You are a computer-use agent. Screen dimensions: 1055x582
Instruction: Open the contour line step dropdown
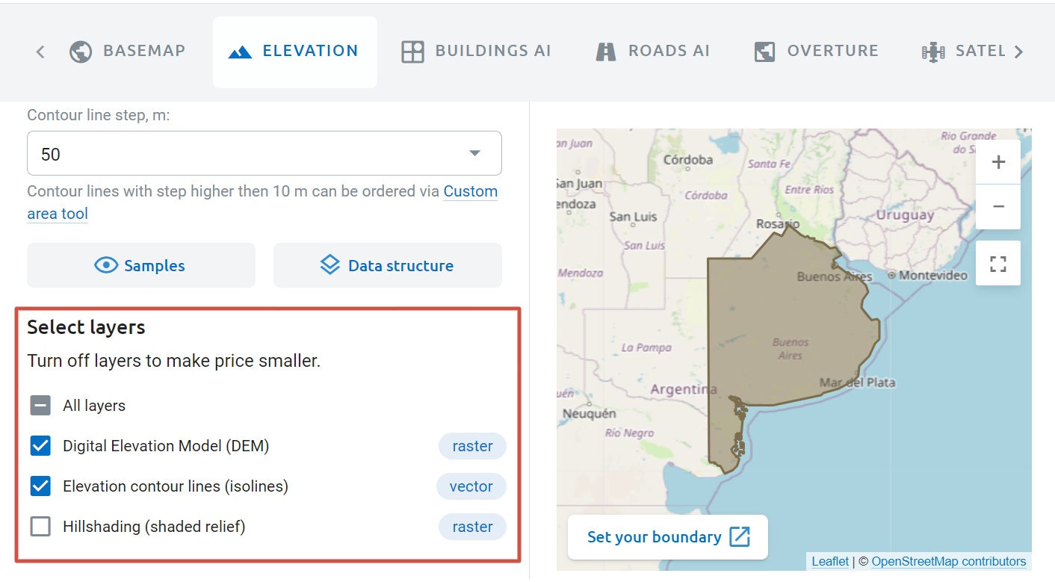click(264, 154)
